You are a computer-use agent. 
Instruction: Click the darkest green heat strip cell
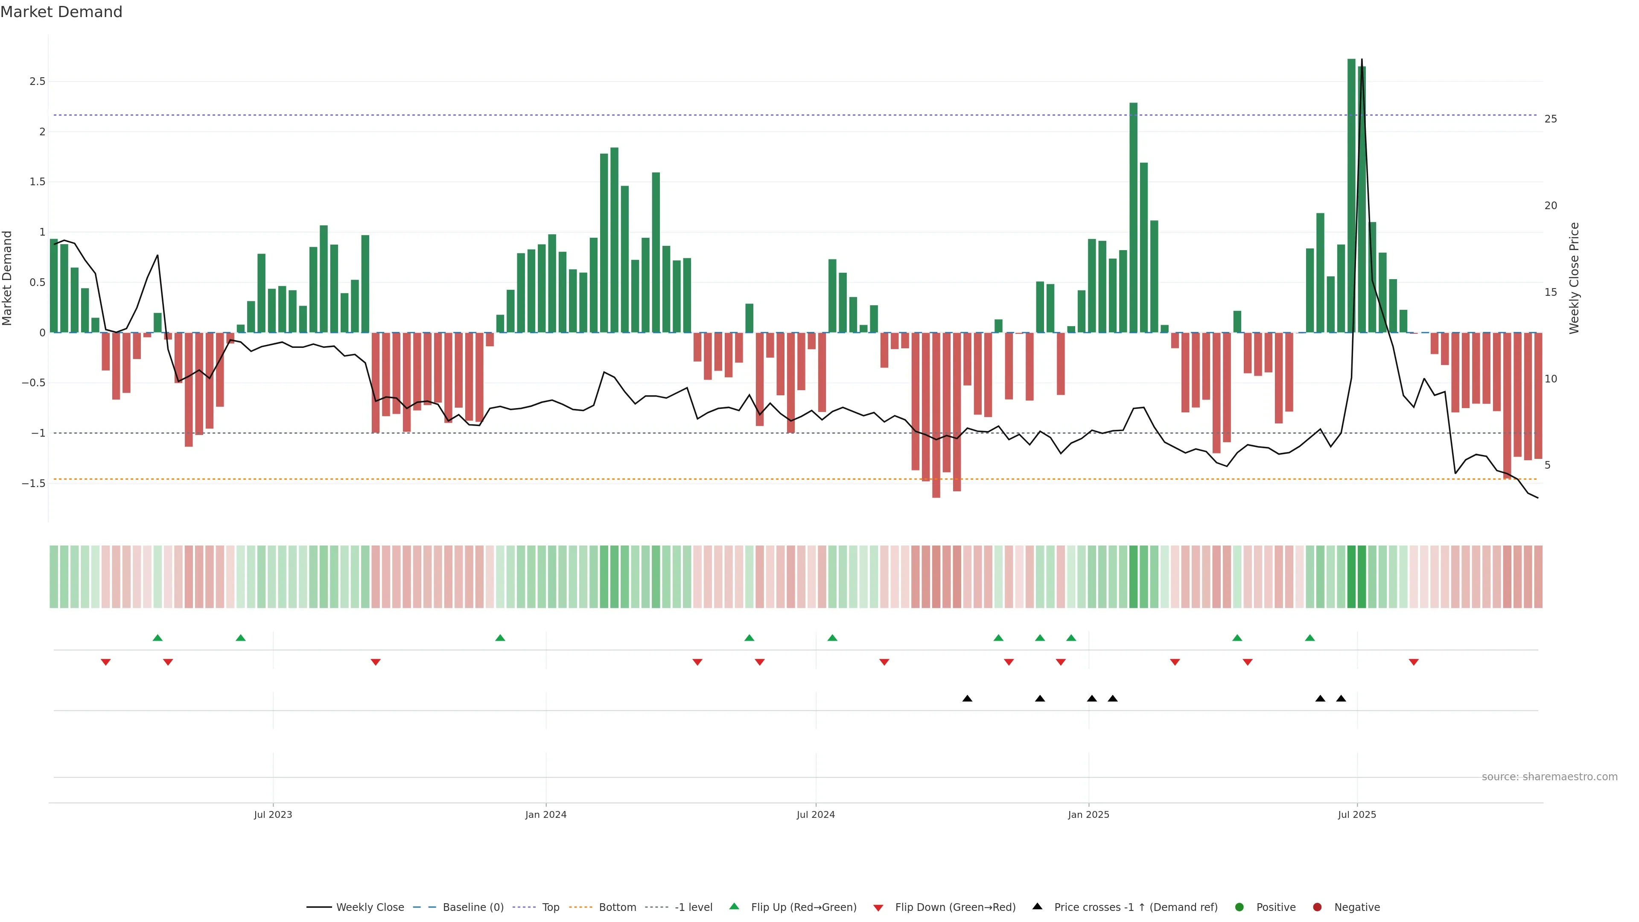[1351, 577]
